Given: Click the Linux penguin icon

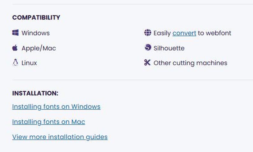Looking at the screenshot, I should click(15, 63).
